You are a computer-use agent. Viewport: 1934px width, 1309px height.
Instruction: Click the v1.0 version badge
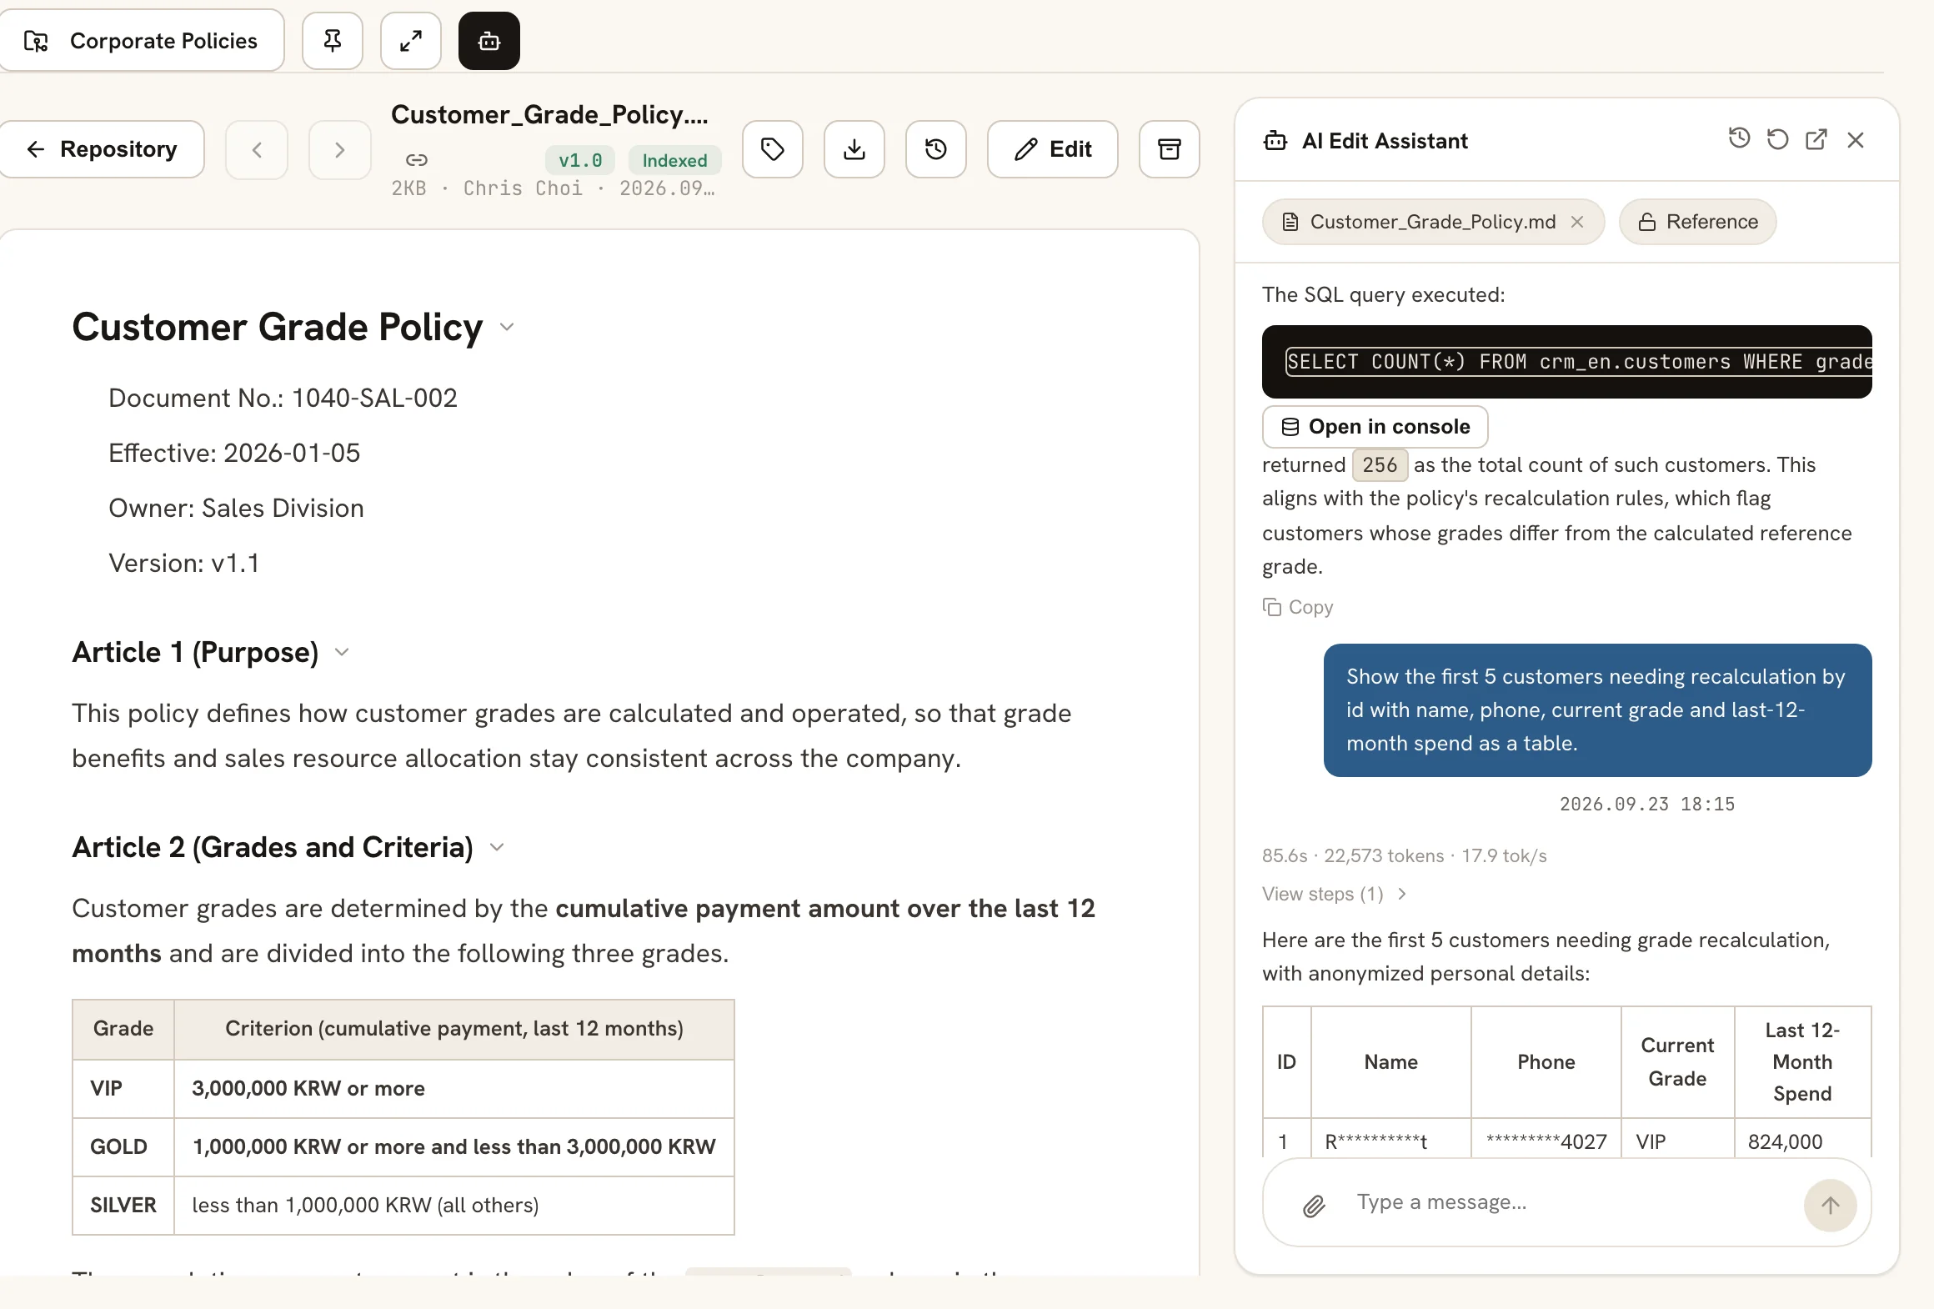pyautogui.click(x=580, y=160)
